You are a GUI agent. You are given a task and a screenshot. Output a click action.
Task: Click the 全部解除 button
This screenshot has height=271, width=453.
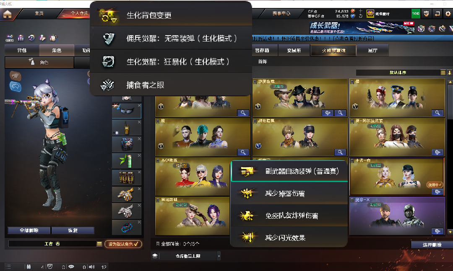[x=29, y=230]
